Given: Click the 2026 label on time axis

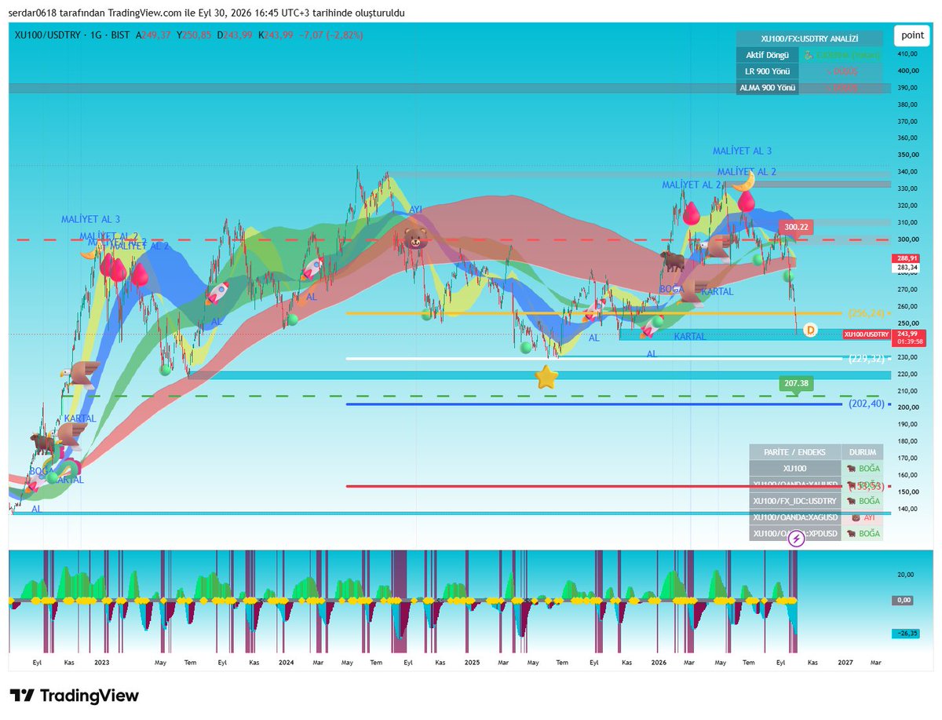Looking at the screenshot, I should coord(657,663).
